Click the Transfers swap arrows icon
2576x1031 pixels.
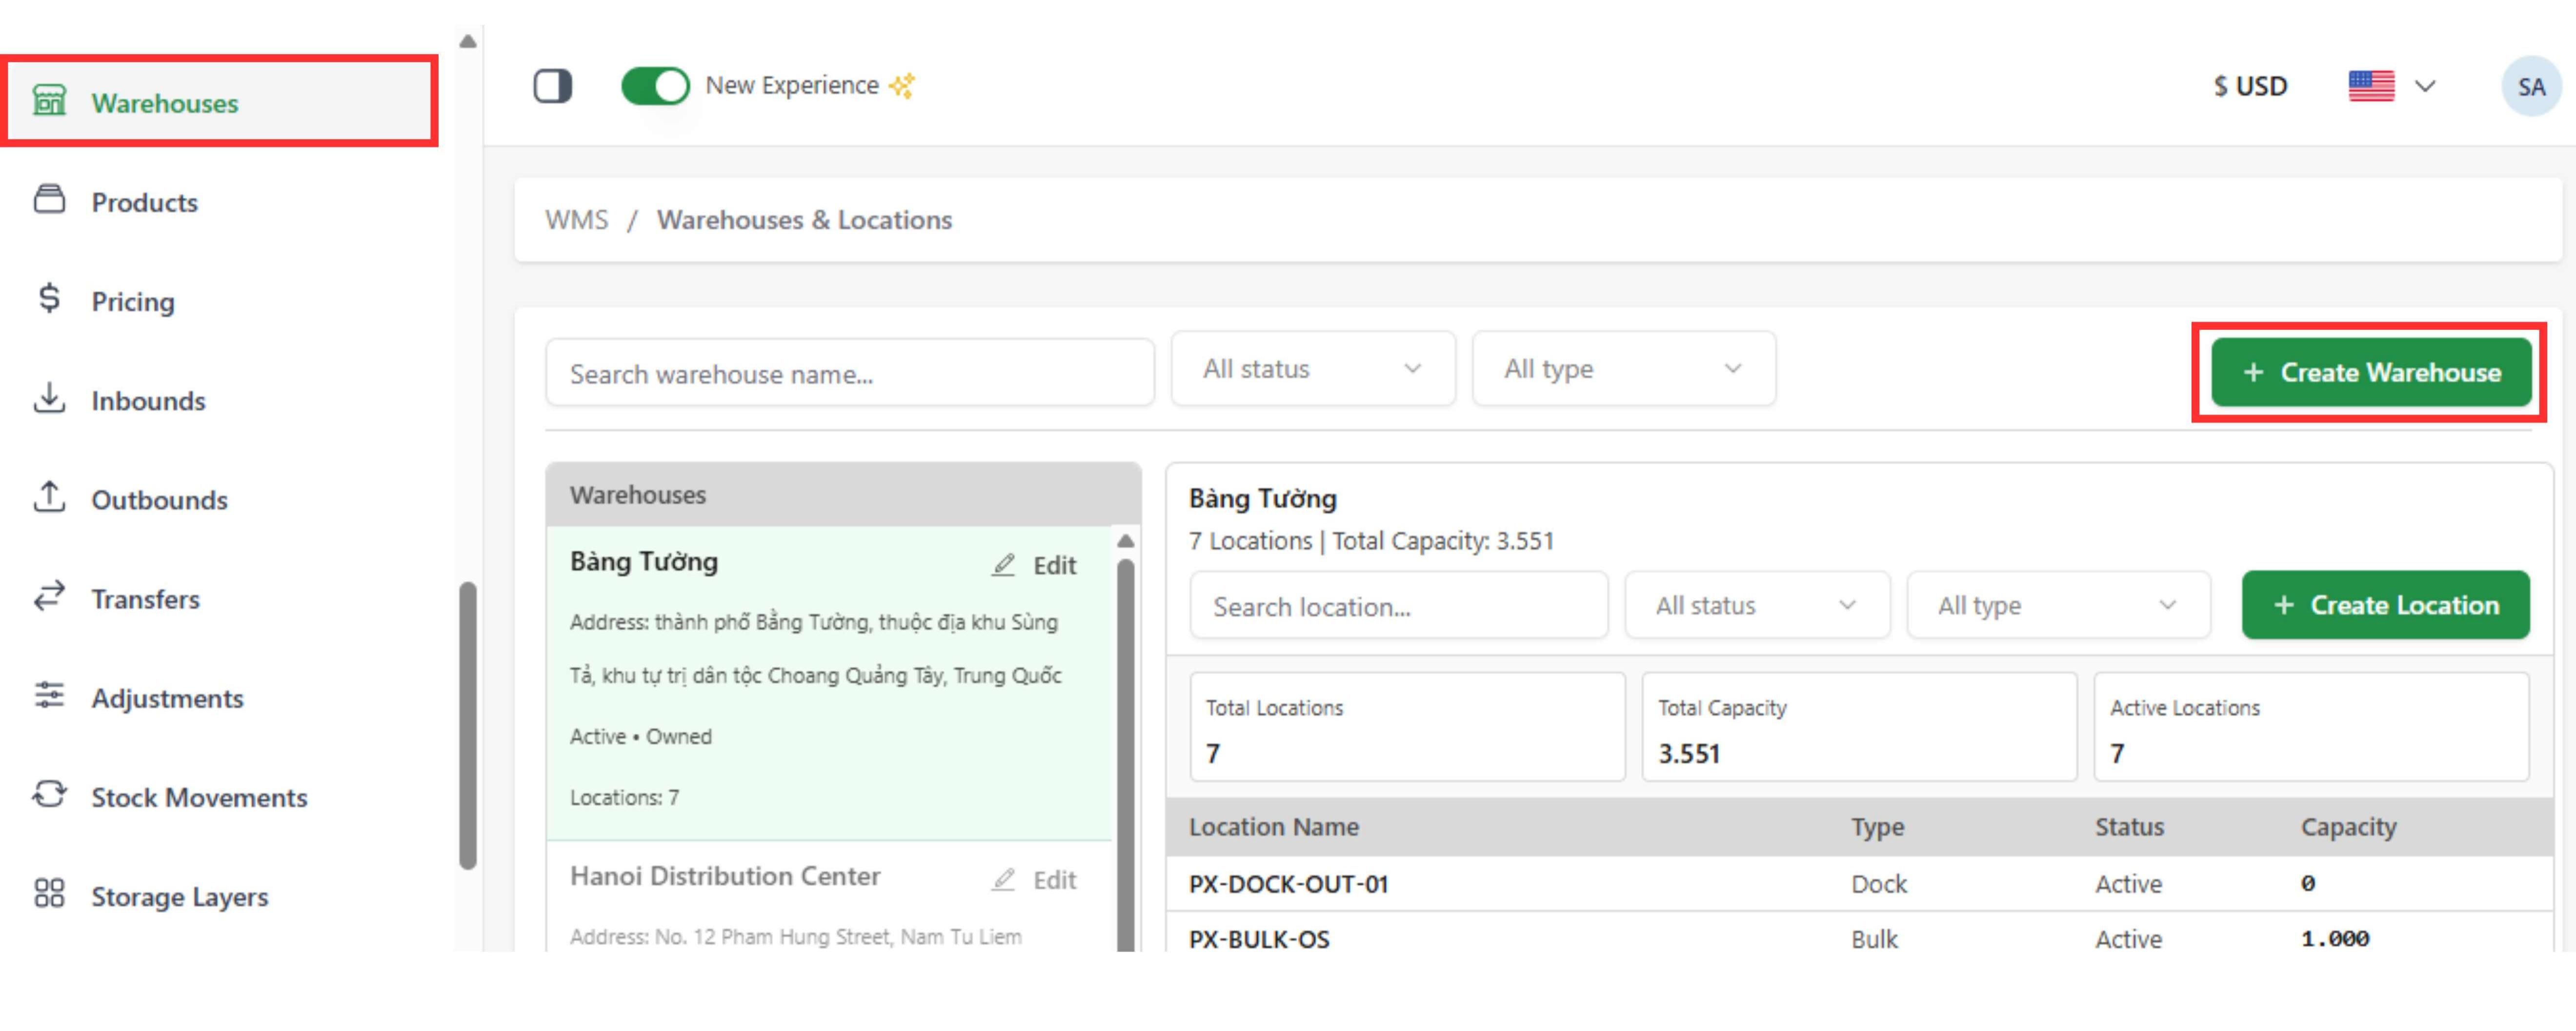49,596
